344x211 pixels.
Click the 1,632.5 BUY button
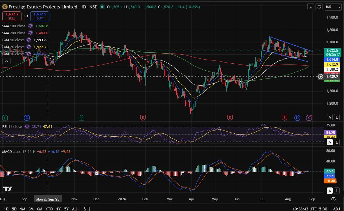(x=40, y=16)
